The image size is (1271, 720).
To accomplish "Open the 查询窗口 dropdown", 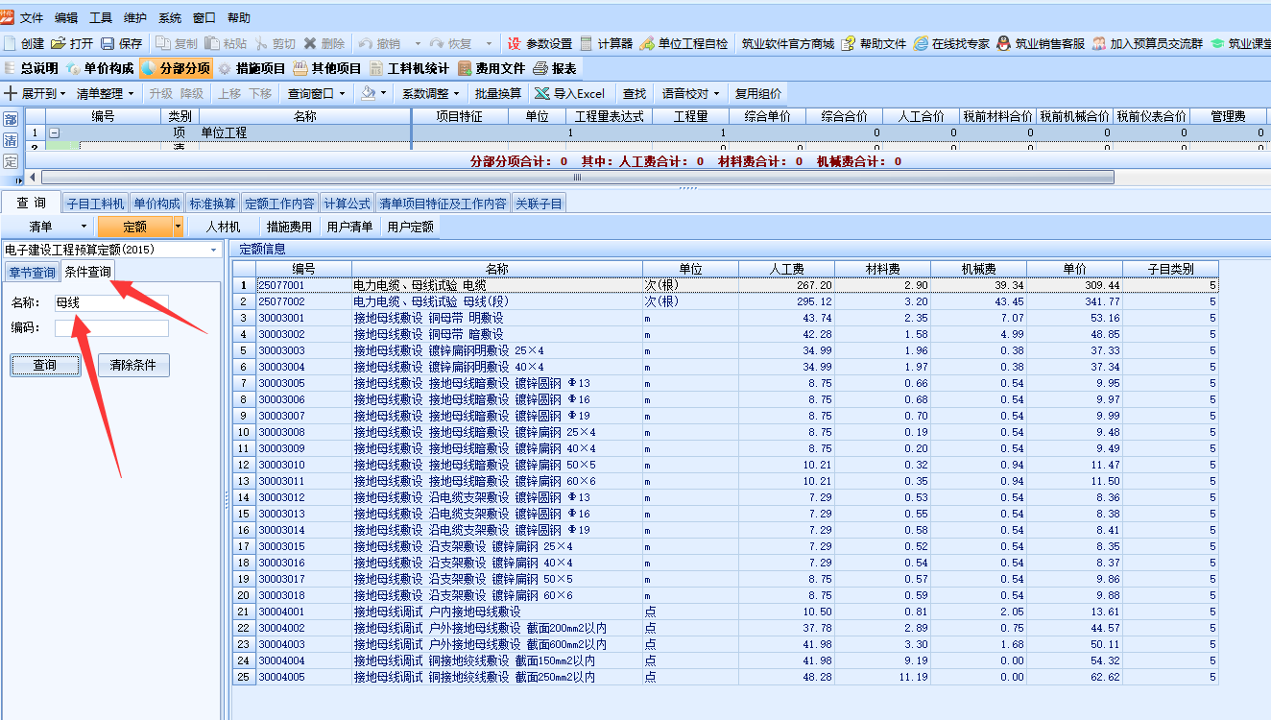I will coord(318,93).
